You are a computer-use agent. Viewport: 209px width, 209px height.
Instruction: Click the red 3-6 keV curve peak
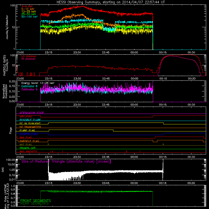(x=83, y=6)
